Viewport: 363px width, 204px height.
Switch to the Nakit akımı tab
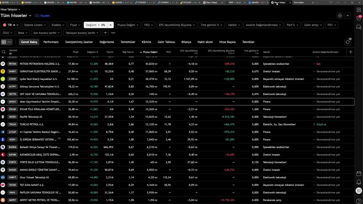205,42
